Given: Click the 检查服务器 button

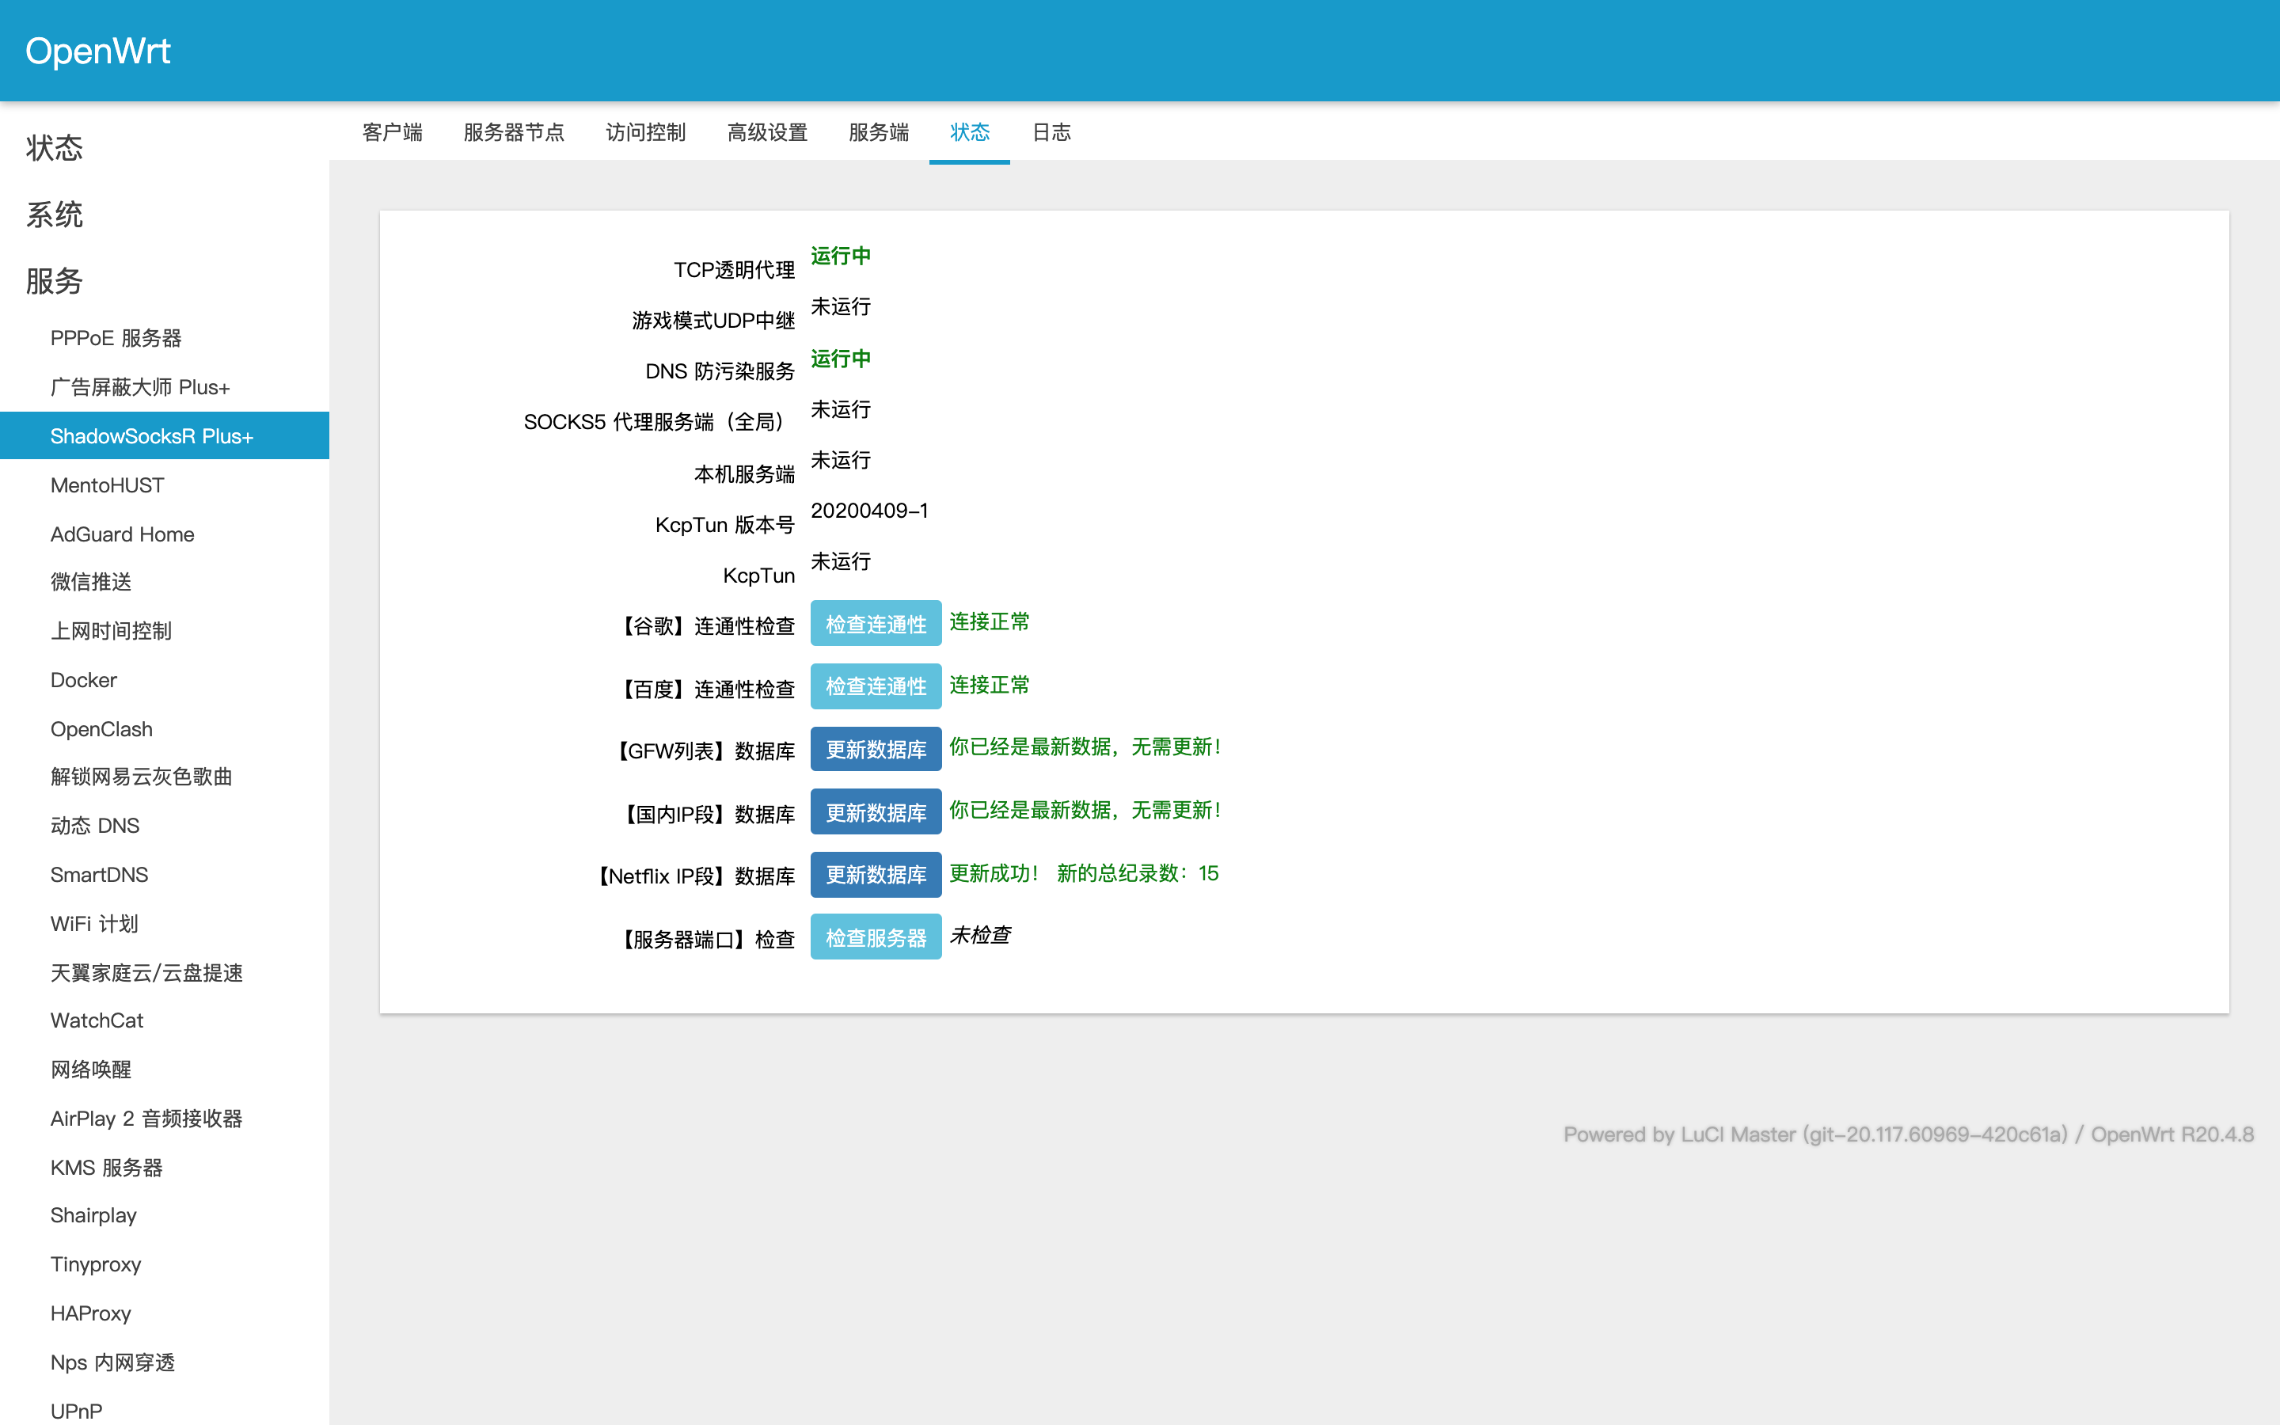Looking at the screenshot, I should click(876, 938).
